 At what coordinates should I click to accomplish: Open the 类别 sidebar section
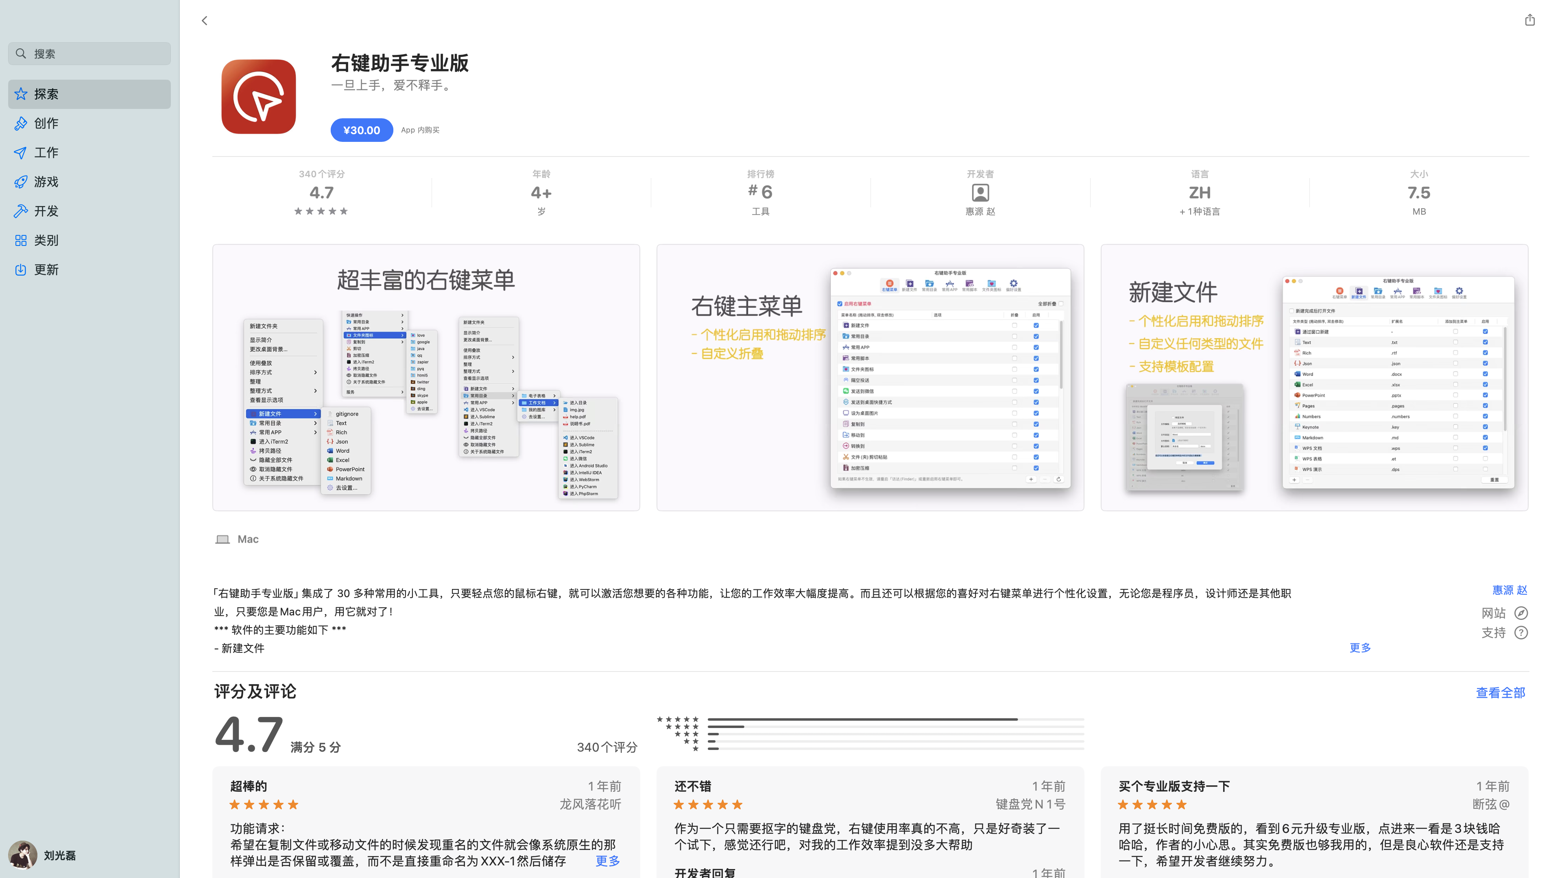pyautogui.click(x=89, y=240)
